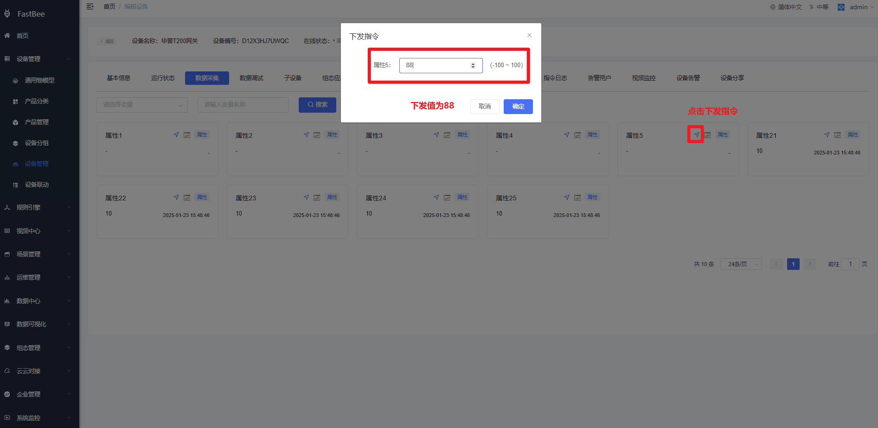Click 前往 page number input

[x=850, y=264]
